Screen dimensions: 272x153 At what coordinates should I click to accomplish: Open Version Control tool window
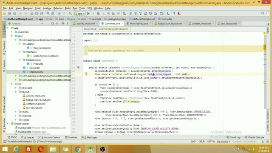point(49,137)
